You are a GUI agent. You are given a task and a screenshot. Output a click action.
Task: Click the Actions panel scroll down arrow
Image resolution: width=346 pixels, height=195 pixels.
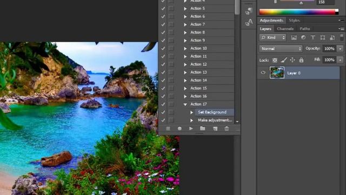click(237, 121)
